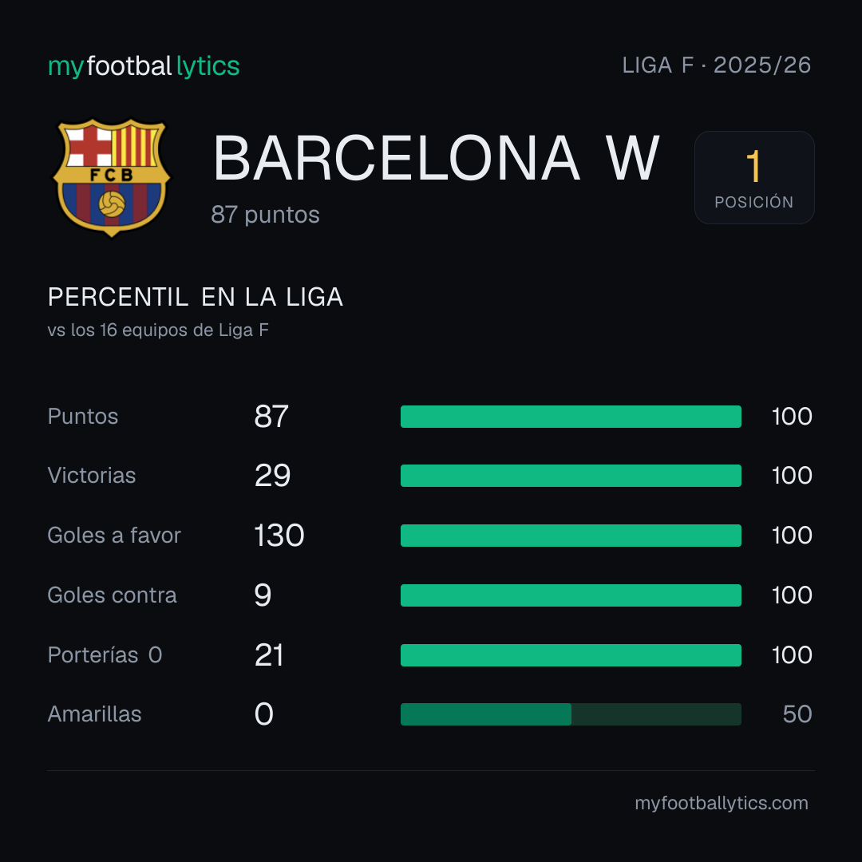Click the Goles a favor value 130
This screenshot has width=862, height=862.
279,536
